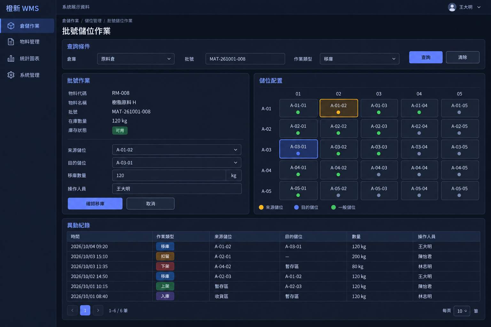Click the 查詢 button

click(x=426, y=57)
